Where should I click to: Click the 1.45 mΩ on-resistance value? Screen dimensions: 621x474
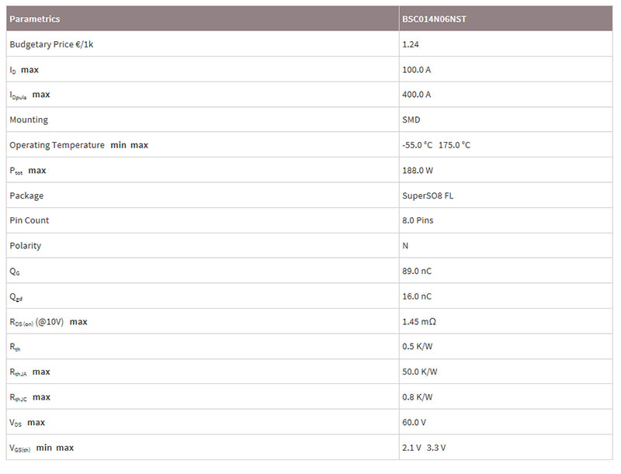pyautogui.click(x=418, y=321)
